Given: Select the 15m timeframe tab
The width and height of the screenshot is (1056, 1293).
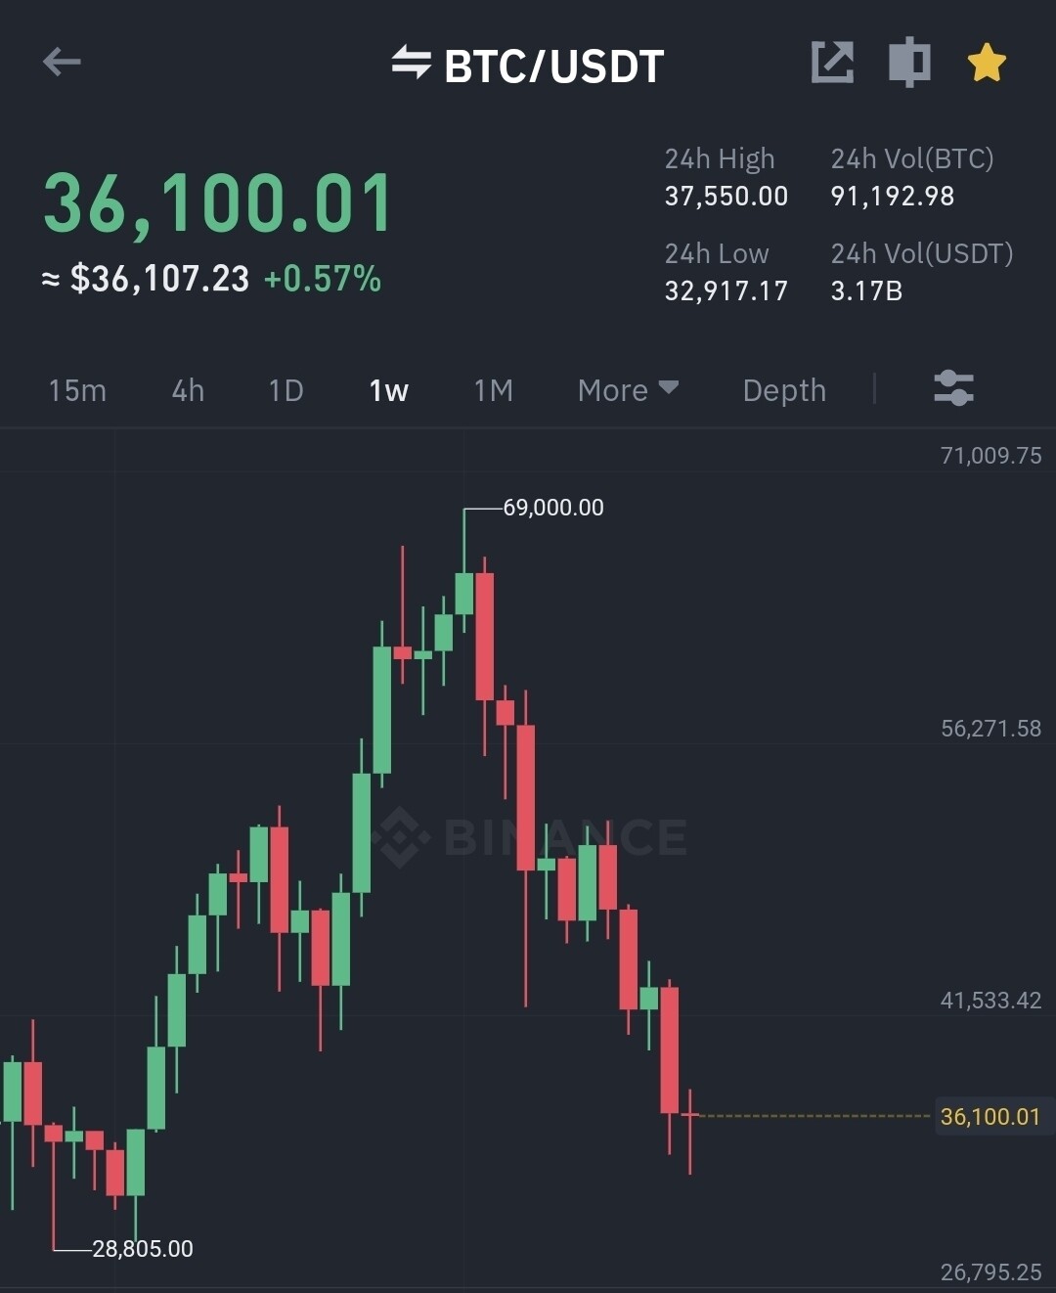Looking at the screenshot, I should [77, 390].
